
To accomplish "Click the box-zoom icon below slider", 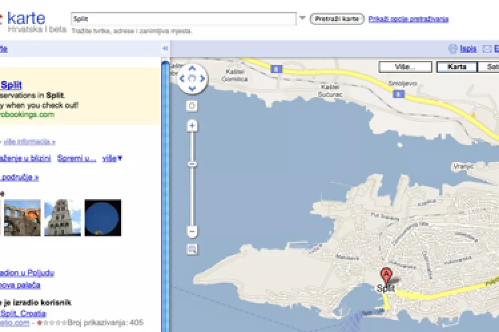I will [x=192, y=250].
